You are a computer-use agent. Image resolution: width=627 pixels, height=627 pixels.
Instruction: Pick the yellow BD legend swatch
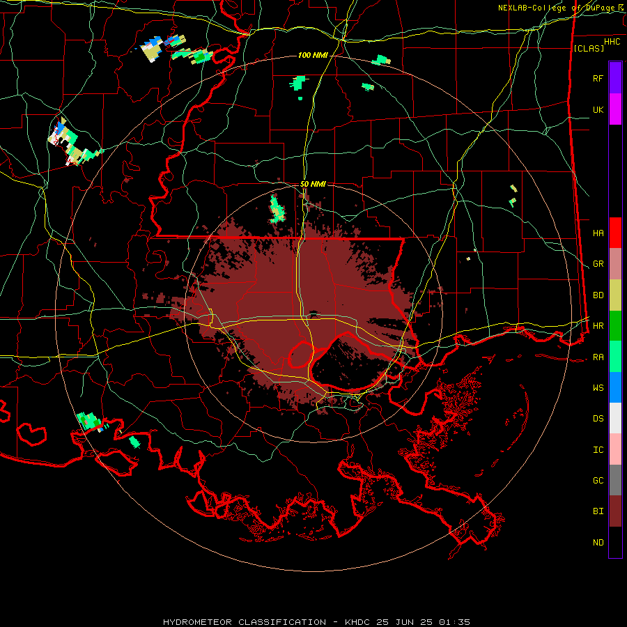615,295
